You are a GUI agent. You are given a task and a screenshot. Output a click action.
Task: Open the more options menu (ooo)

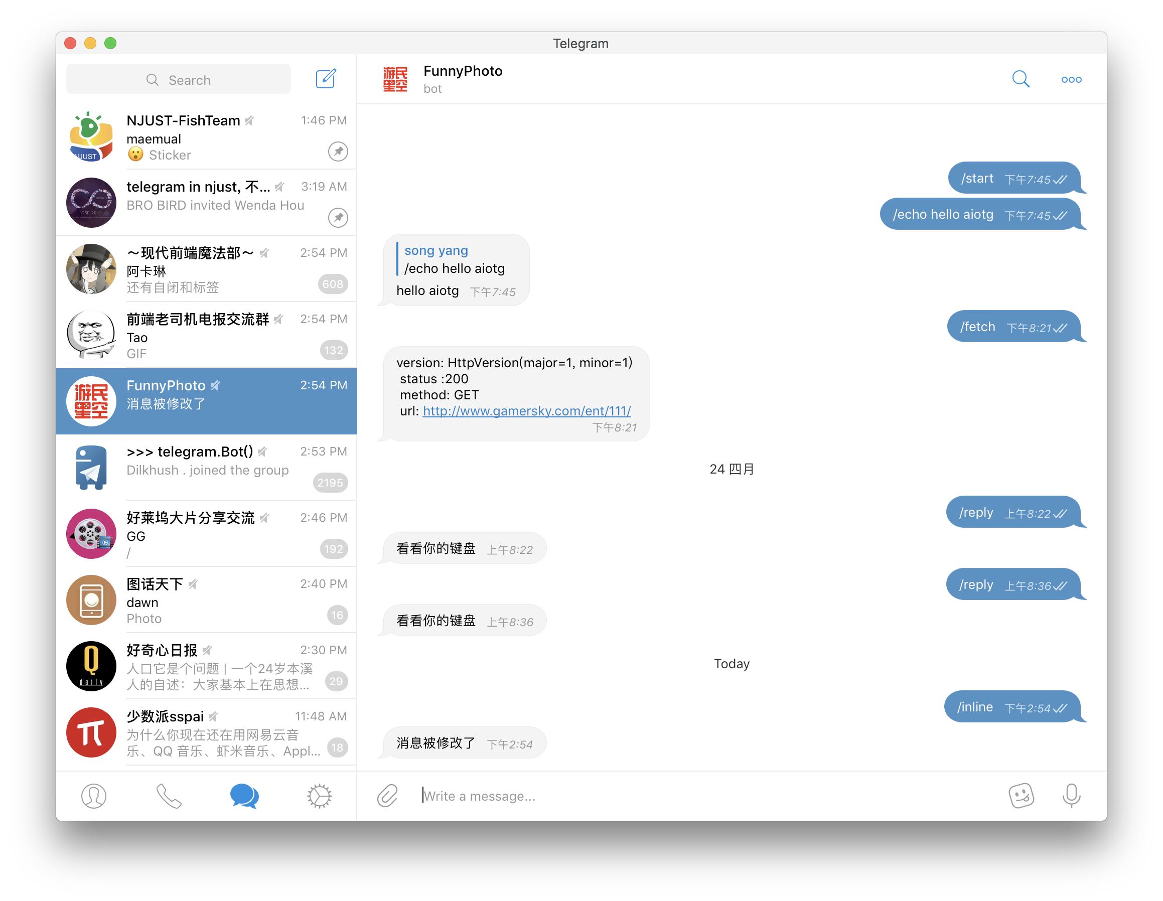point(1071,78)
